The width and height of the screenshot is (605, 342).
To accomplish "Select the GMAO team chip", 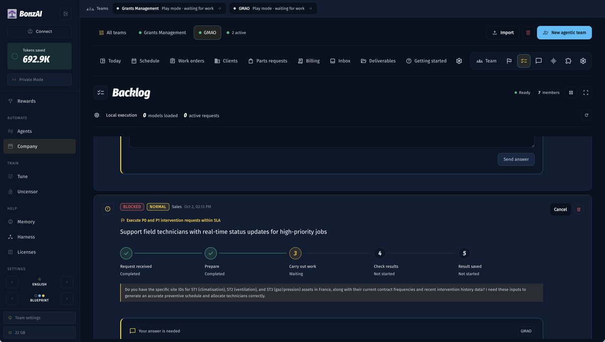I will click(x=207, y=33).
